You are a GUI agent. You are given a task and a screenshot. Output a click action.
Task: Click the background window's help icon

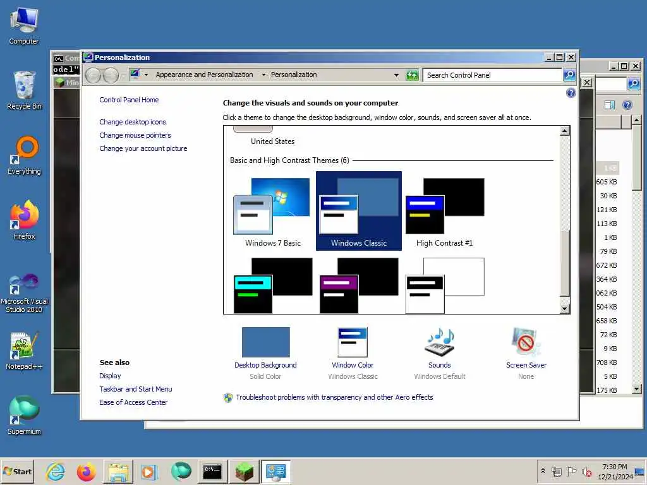point(627,105)
